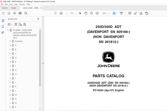Screen dimensions: 167x111
Task: Expand bookmark F
Action: coord(10,66)
